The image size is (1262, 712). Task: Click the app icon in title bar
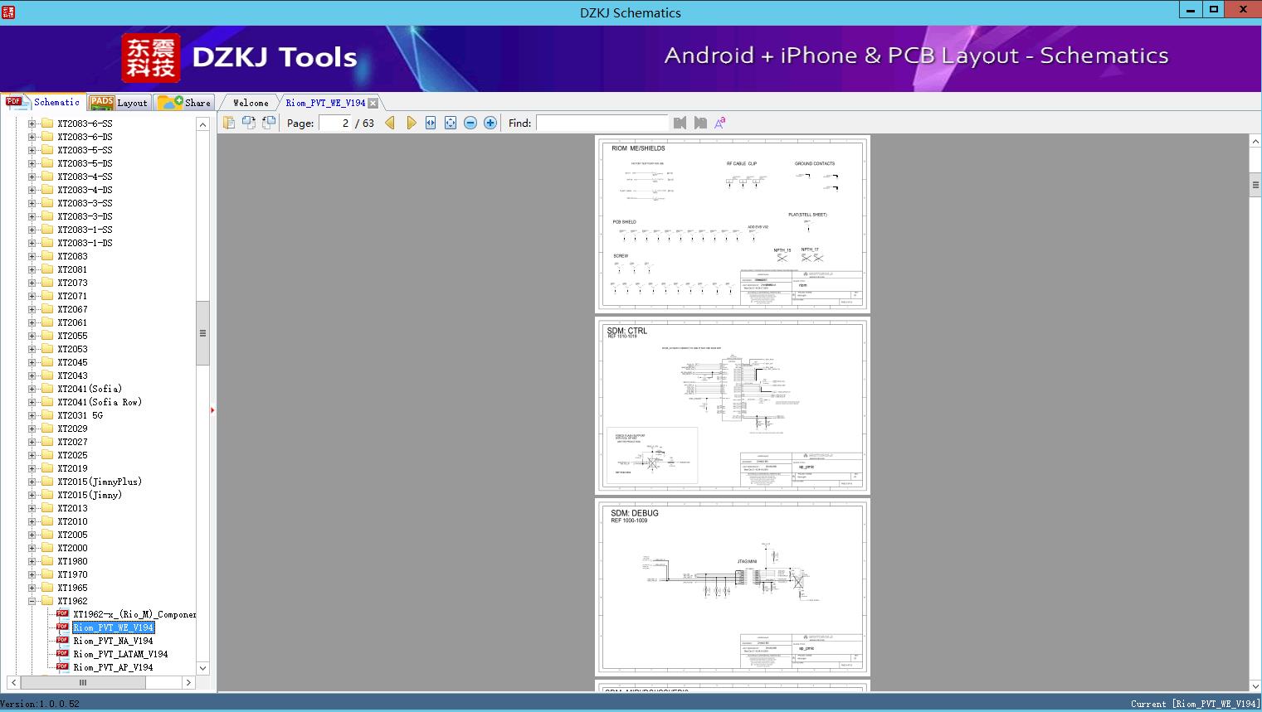click(8, 12)
